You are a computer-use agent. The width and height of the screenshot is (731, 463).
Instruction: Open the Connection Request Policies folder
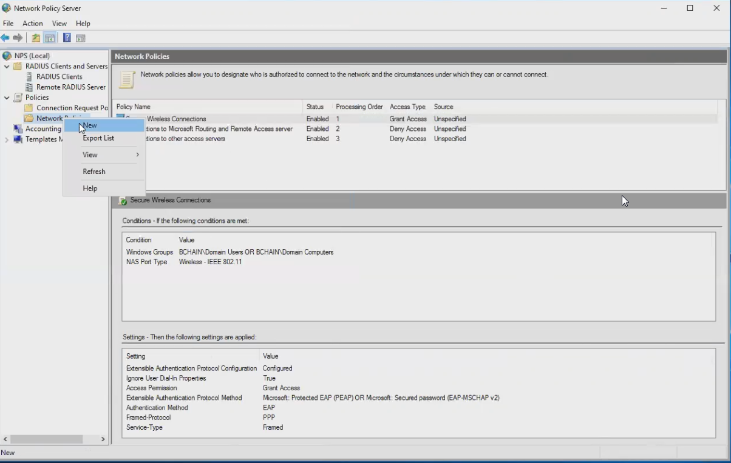coord(71,108)
